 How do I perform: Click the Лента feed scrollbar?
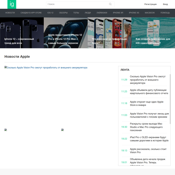(170, 99)
